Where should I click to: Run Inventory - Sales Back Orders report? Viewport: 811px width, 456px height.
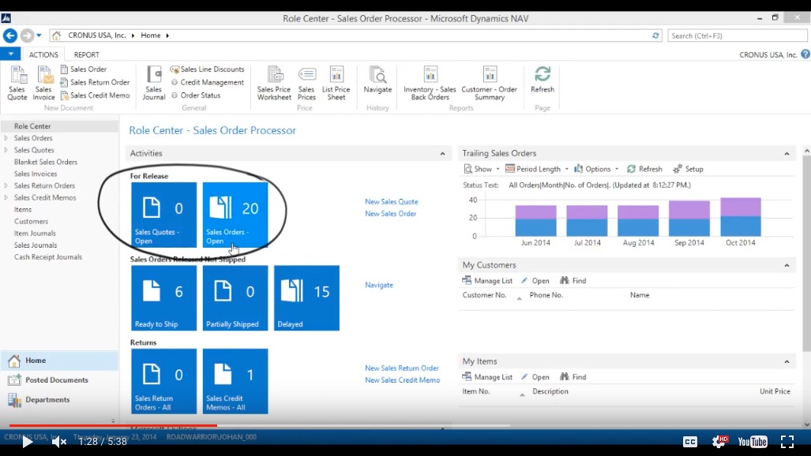430,84
